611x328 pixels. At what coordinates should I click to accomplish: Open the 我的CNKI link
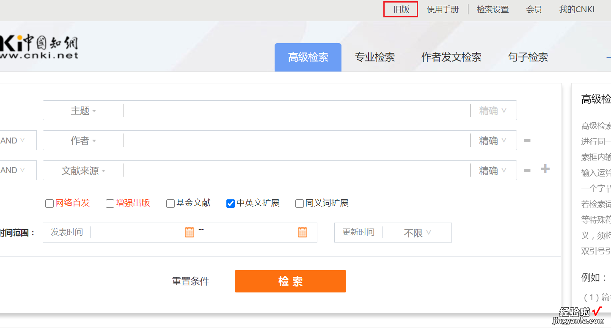[577, 9]
